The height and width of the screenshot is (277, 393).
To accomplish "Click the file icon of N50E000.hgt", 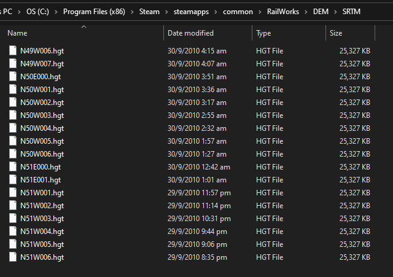I will point(13,77).
